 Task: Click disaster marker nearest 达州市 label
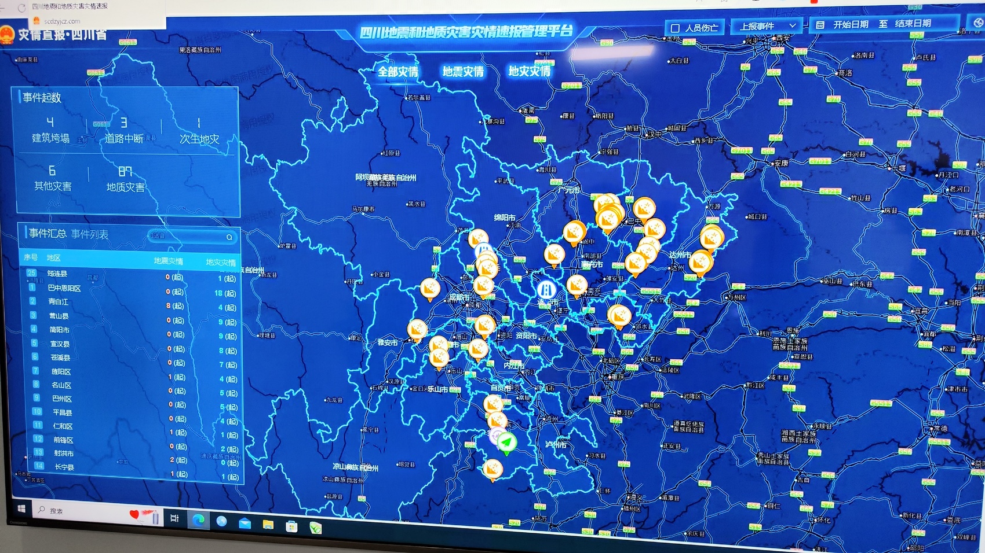(x=700, y=262)
